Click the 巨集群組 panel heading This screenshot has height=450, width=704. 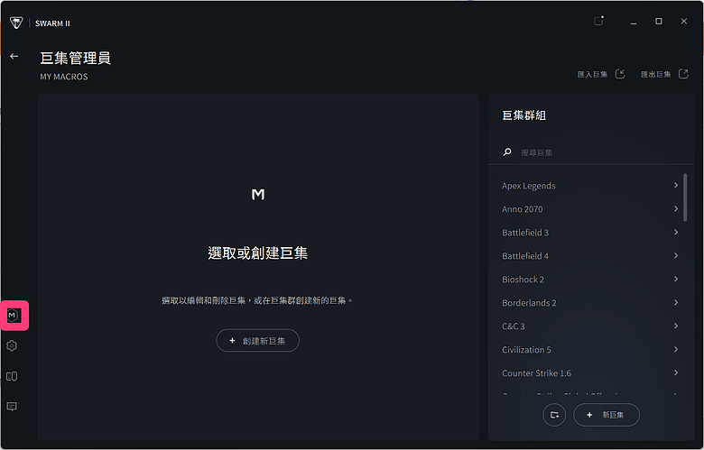pyautogui.click(x=524, y=115)
